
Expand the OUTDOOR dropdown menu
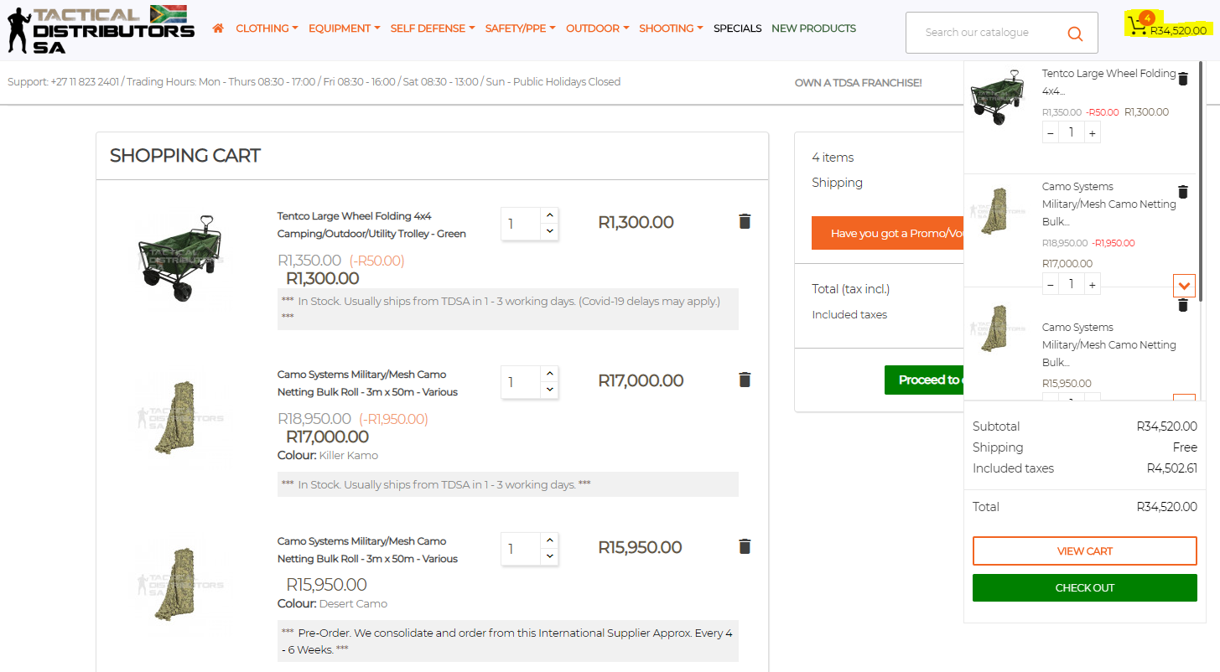(x=597, y=28)
